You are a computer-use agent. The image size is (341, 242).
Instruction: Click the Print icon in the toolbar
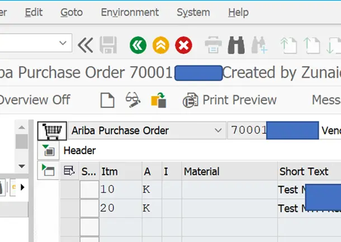[x=214, y=45]
